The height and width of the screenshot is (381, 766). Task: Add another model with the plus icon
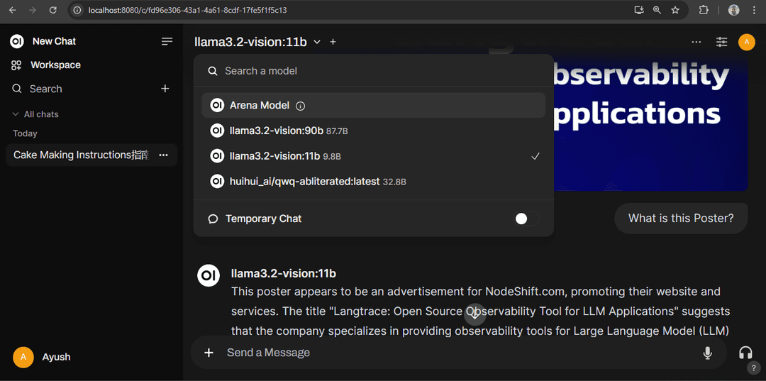tap(333, 42)
